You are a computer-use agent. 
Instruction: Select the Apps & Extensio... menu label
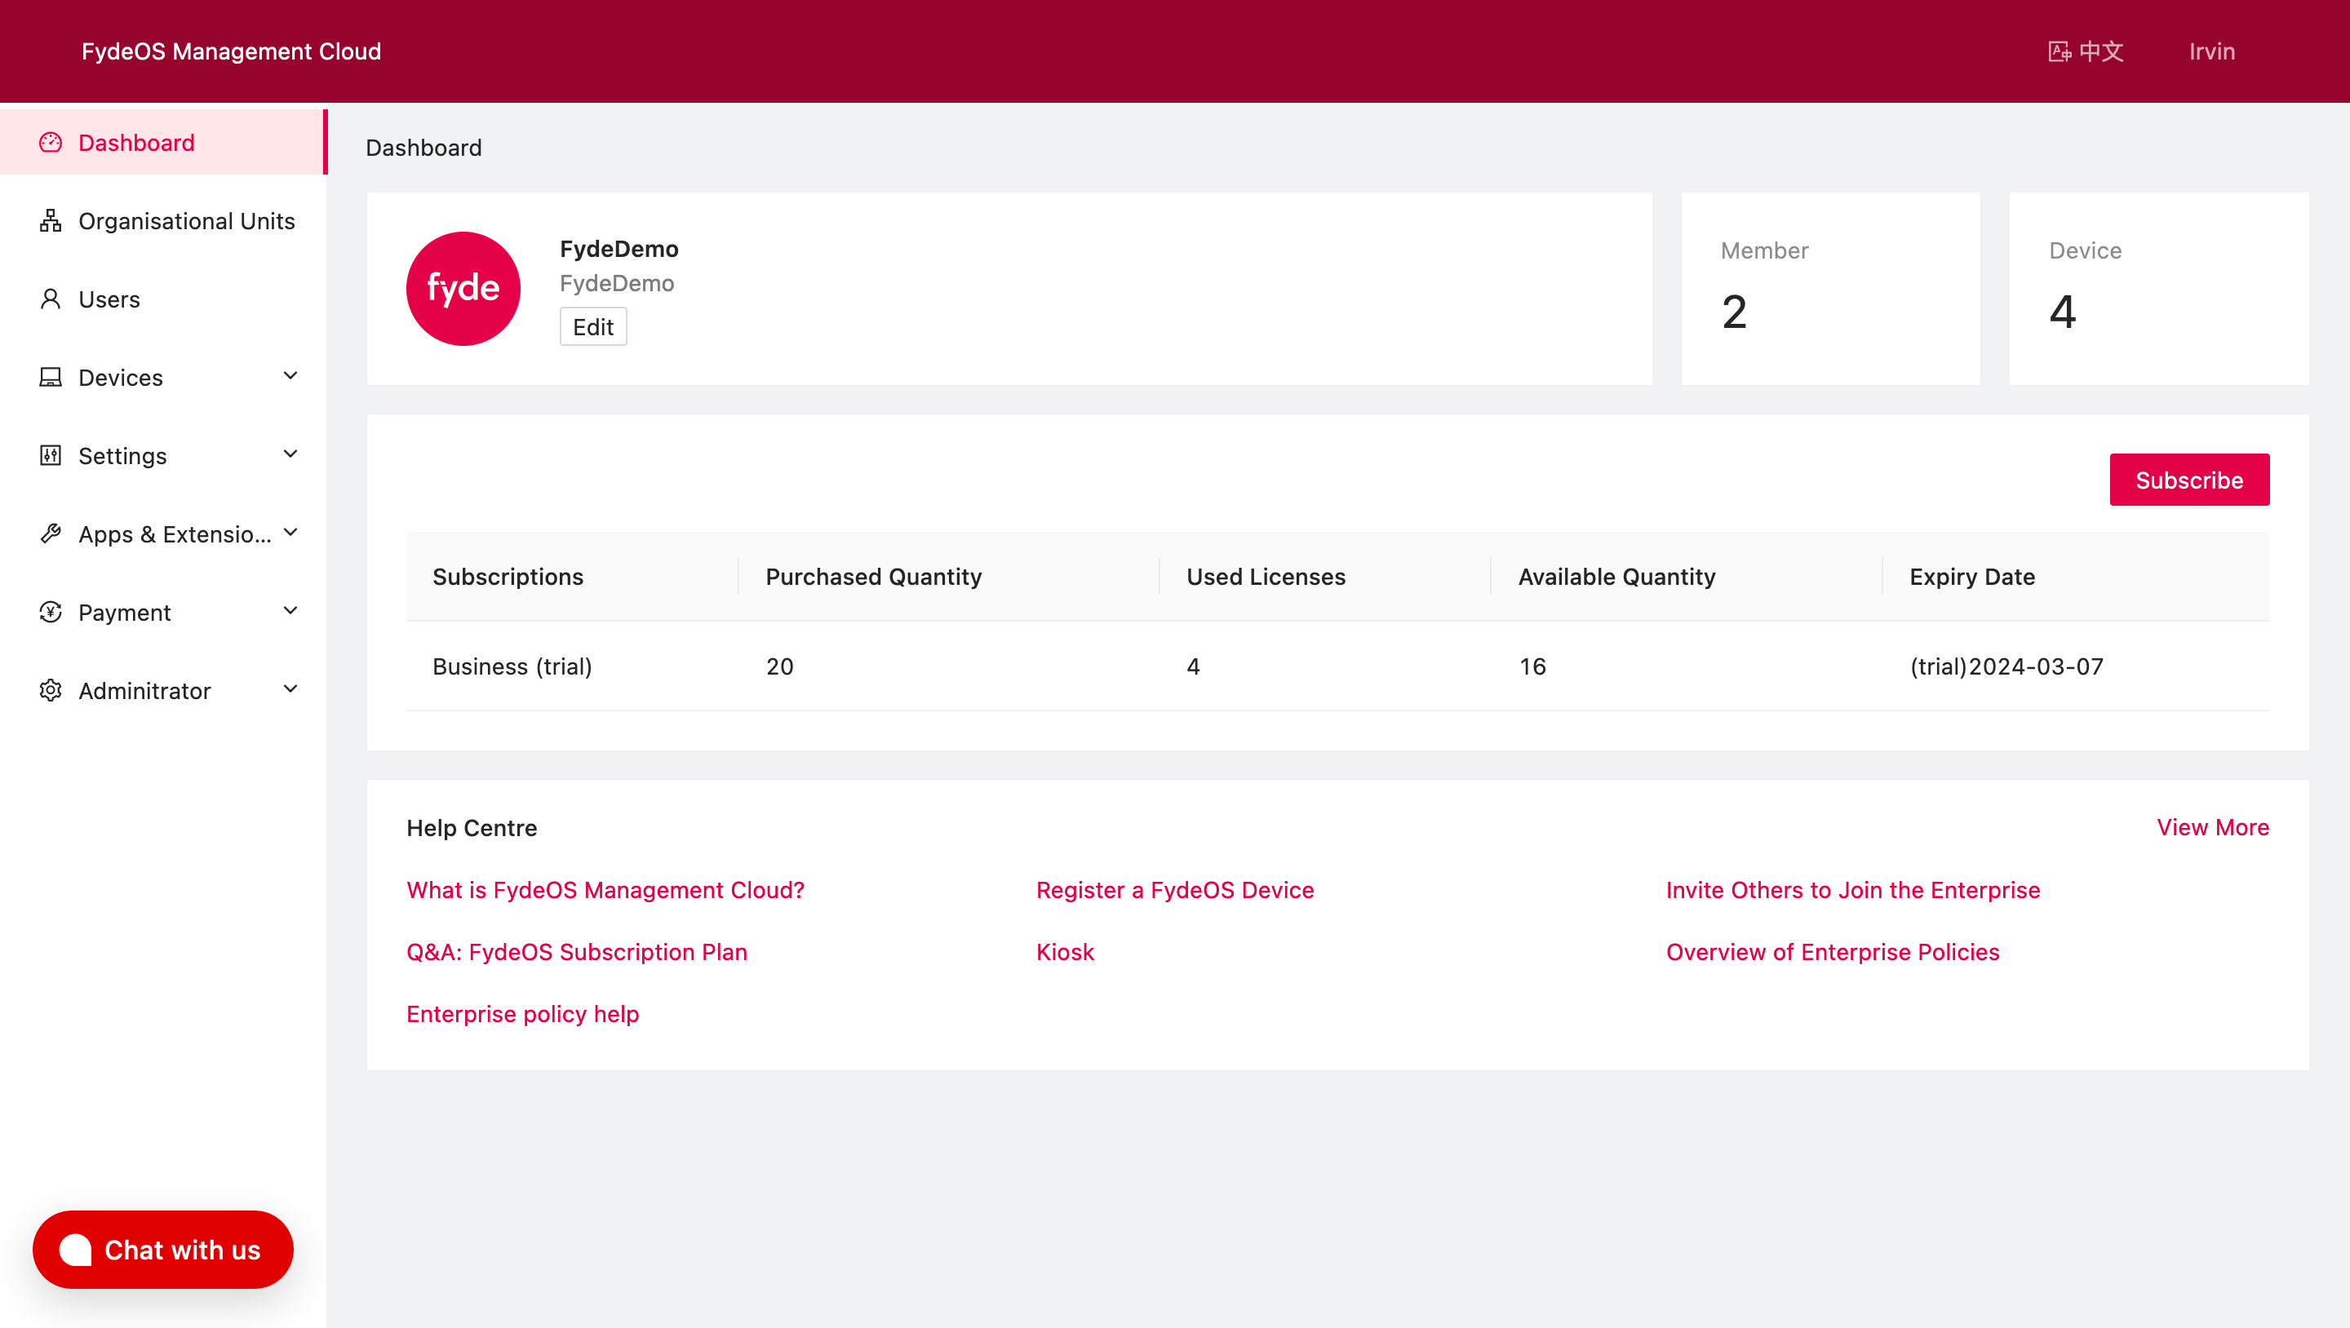coord(175,534)
